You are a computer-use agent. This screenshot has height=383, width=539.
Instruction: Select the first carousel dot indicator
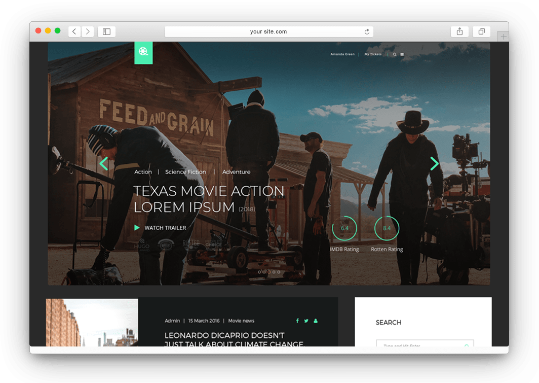tap(259, 272)
